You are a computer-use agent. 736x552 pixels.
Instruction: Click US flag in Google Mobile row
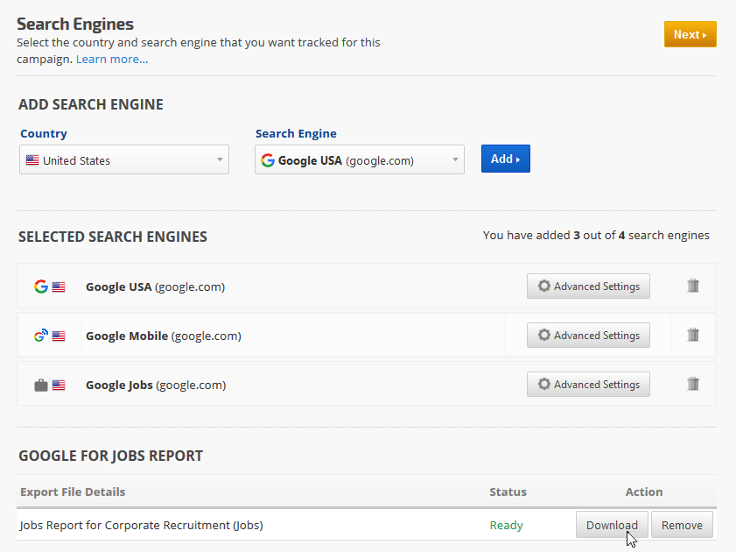(x=59, y=336)
